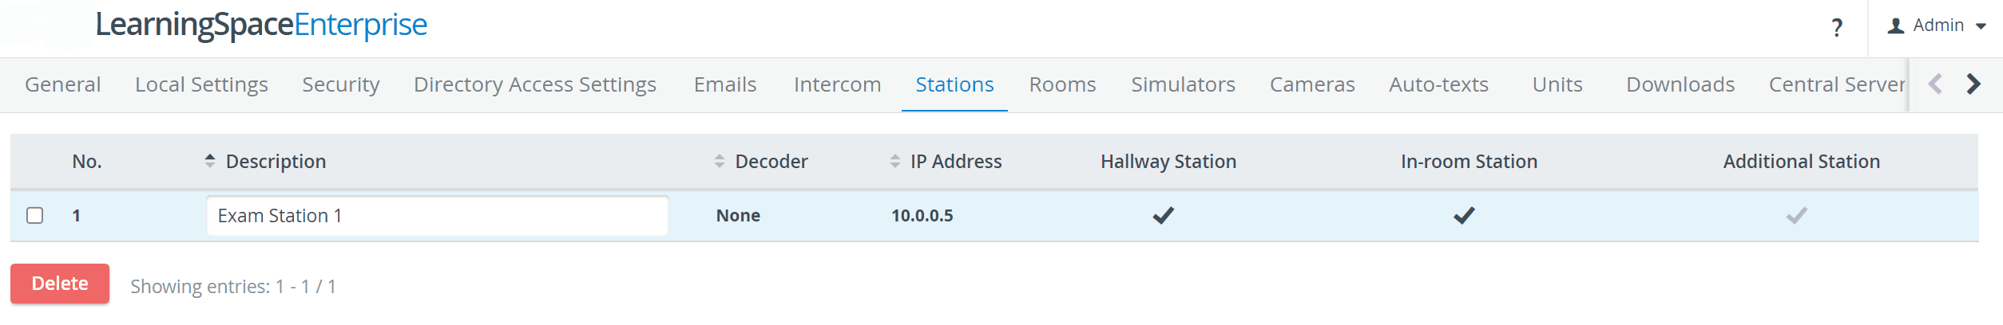
Task: Click the red Delete button
Action: point(60,284)
